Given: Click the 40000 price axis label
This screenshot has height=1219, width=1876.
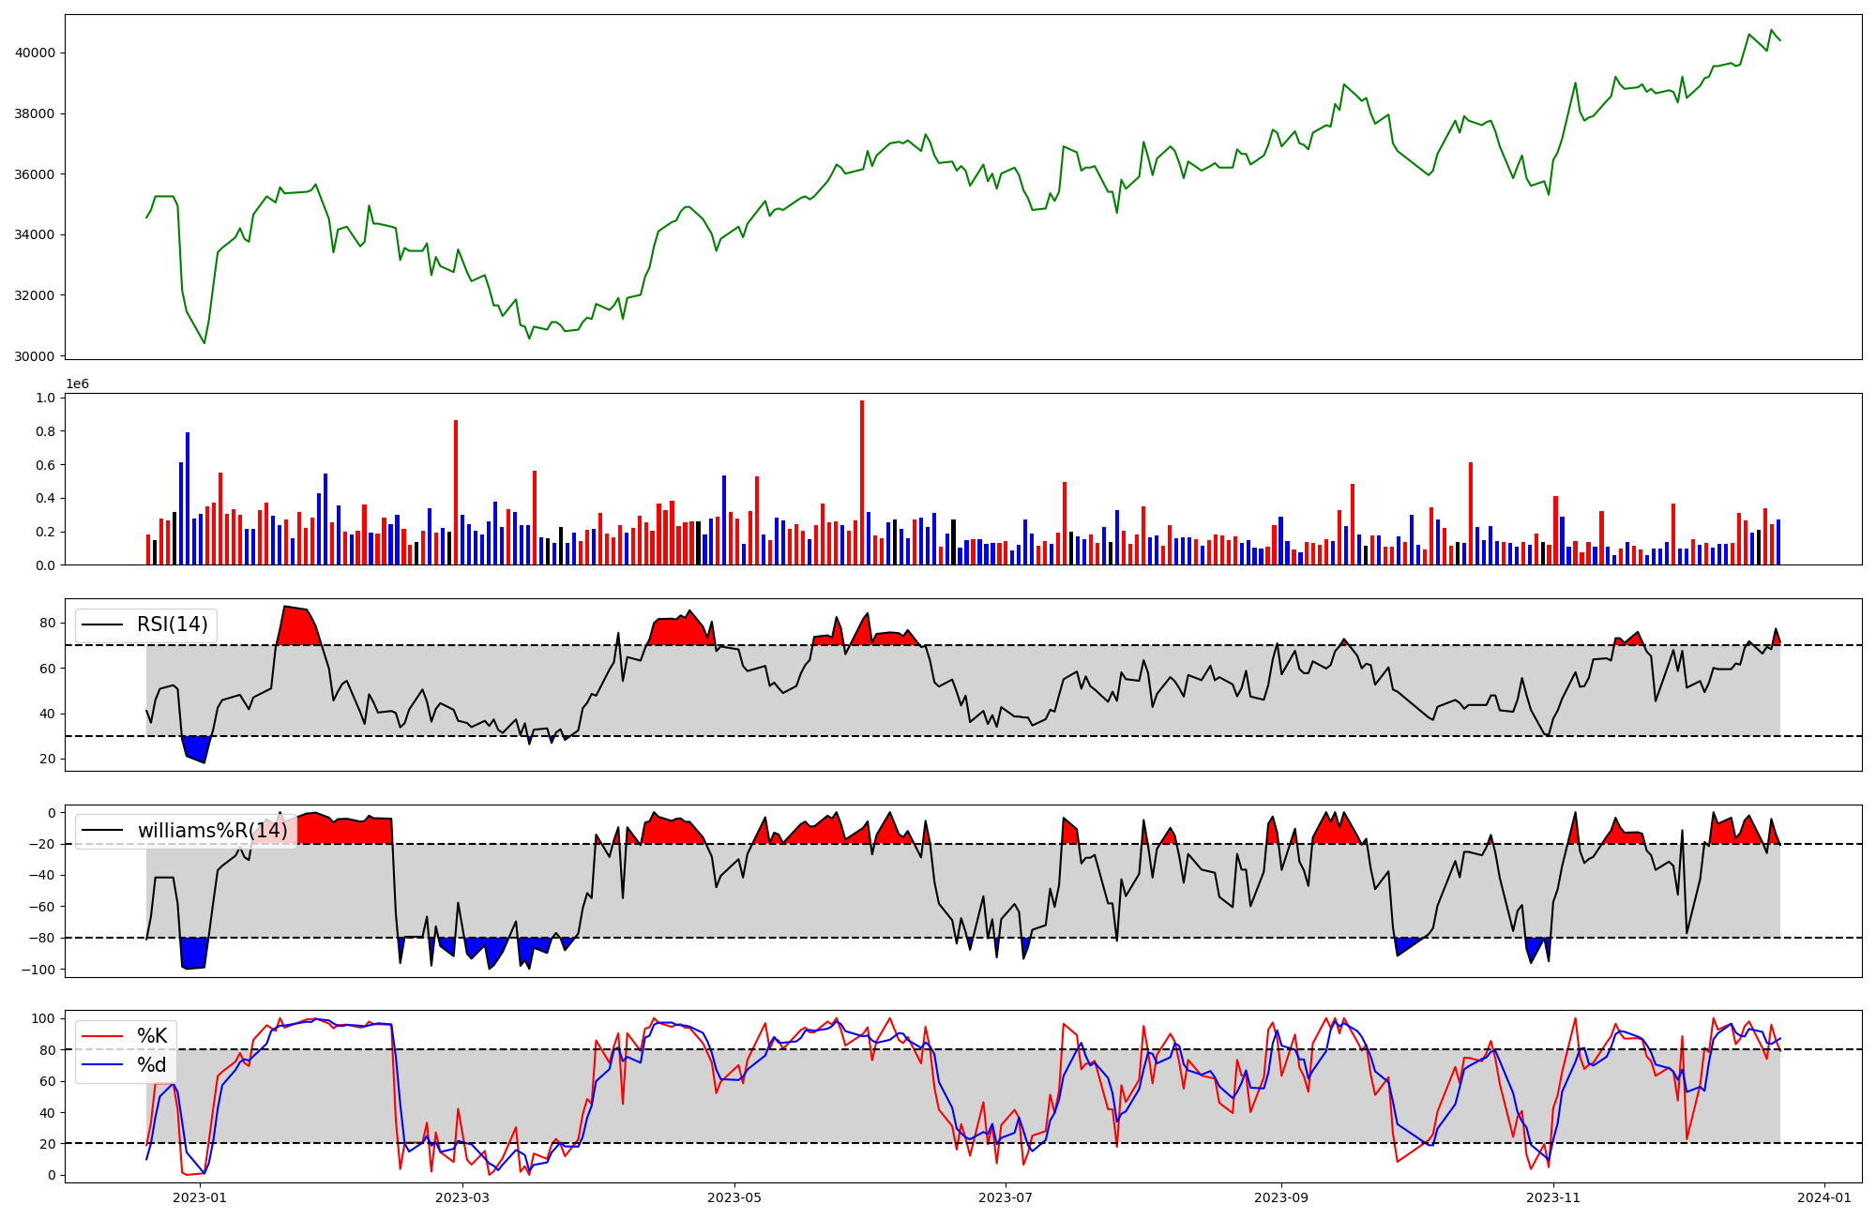Looking at the screenshot, I should pos(36,53).
